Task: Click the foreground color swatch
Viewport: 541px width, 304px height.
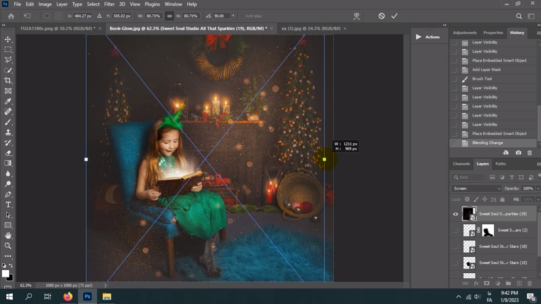Action: pyautogui.click(x=6, y=274)
